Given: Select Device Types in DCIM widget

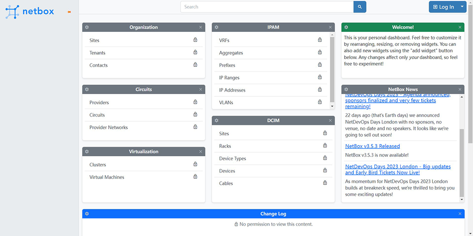Looking at the screenshot, I should click(x=232, y=159).
